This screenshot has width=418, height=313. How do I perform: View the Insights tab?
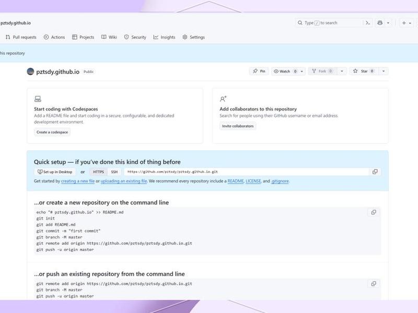(x=164, y=37)
